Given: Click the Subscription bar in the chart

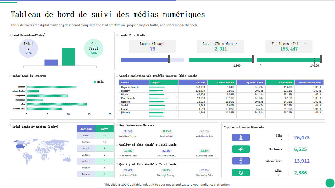Looking at the screenshot, I should pos(33,91).
